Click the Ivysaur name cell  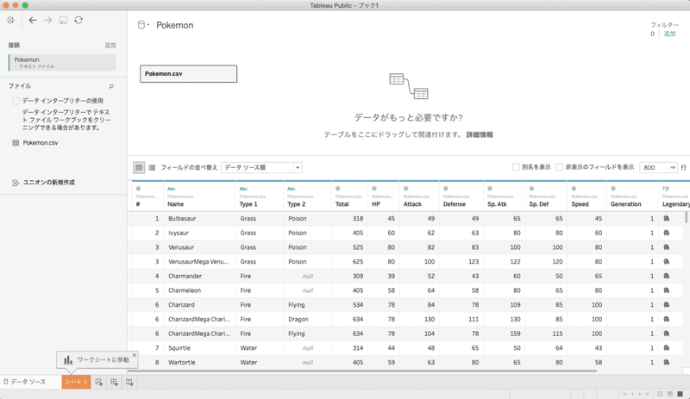199,234
